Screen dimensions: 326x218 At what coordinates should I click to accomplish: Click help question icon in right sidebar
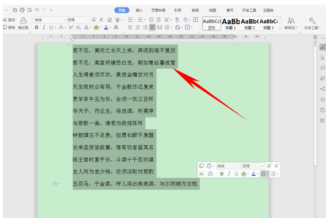[323, 110]
